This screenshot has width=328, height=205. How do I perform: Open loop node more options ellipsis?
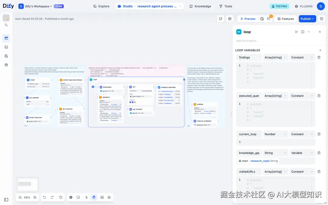click(x=309, y=32)
